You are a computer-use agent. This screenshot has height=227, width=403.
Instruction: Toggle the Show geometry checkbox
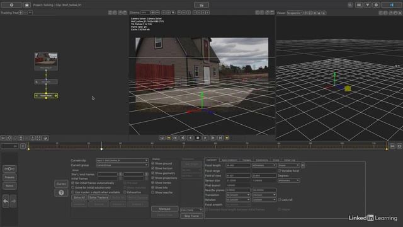pyautogui.click(x=152, y=173)
